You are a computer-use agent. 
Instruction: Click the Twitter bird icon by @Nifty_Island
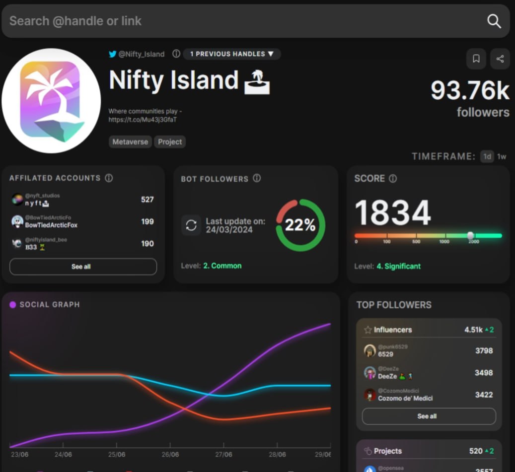coord(112,54)
